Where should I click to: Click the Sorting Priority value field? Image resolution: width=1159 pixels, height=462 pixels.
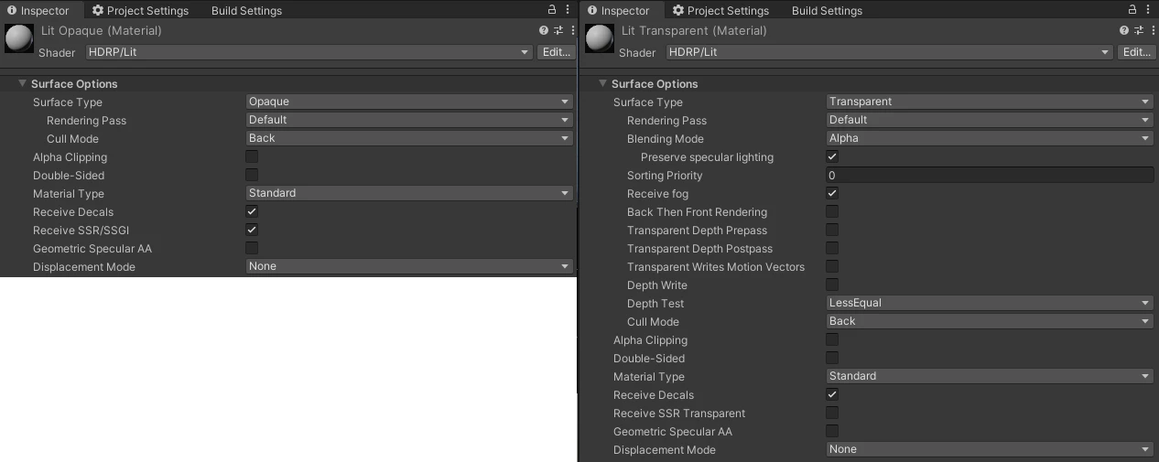[990, 175]
